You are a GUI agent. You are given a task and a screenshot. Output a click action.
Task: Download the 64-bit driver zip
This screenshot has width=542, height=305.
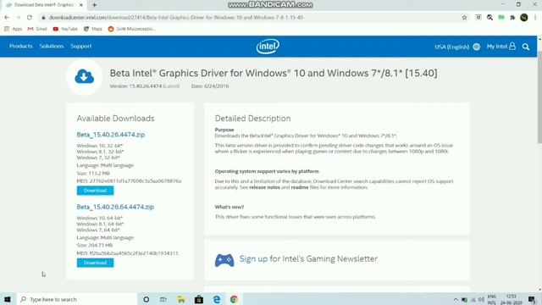(95, 263)
